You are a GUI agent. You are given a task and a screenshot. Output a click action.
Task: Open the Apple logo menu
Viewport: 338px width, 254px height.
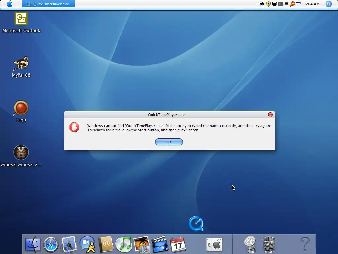10,4
